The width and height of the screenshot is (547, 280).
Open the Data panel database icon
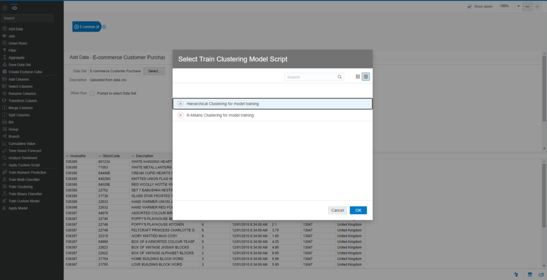5,7
